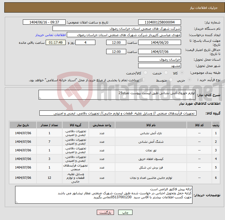Click the buyer organization name field
Image resolution: width=225 pixels, height=220 pixels.
coord(117,29)
